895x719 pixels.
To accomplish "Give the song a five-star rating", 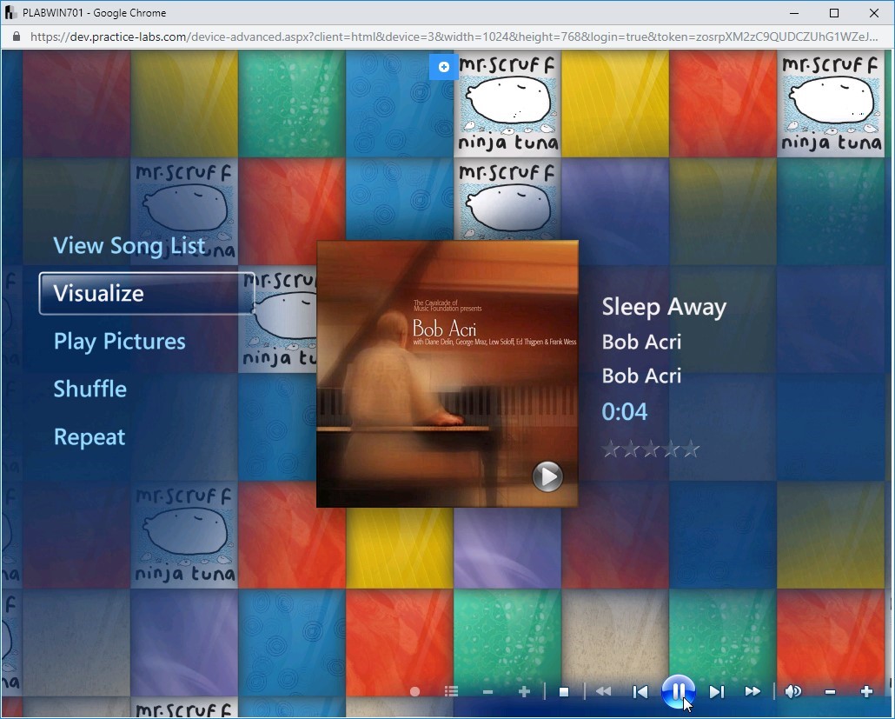I will click(x=691, y=449).
